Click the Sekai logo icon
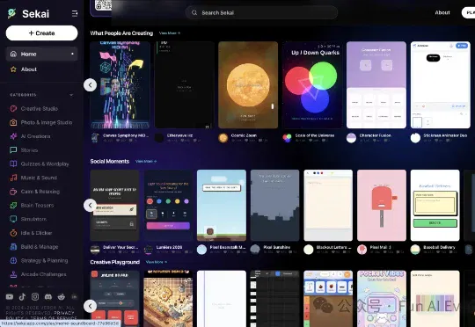Viewport: 475px width, 327px height. tap(11, 13)
